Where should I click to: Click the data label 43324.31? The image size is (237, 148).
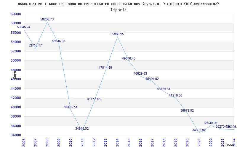pyautogui.click(x=164, y=89)
